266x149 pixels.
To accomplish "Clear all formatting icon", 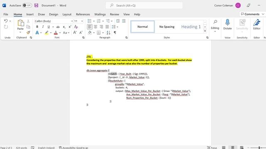I will [x=76, y=27].
